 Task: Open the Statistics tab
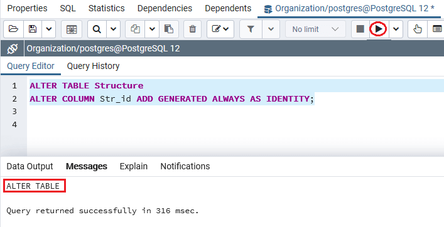pyautogui.click(x=107, y=9)
